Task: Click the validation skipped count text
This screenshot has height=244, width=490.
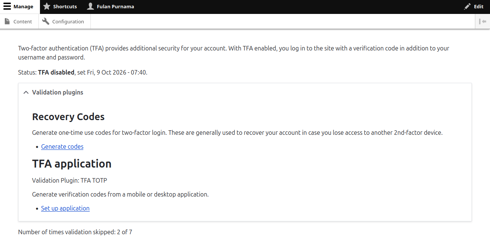Action: (x=75, y=232)
